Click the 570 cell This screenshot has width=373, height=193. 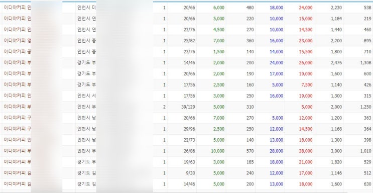click(x=250, y=151)
